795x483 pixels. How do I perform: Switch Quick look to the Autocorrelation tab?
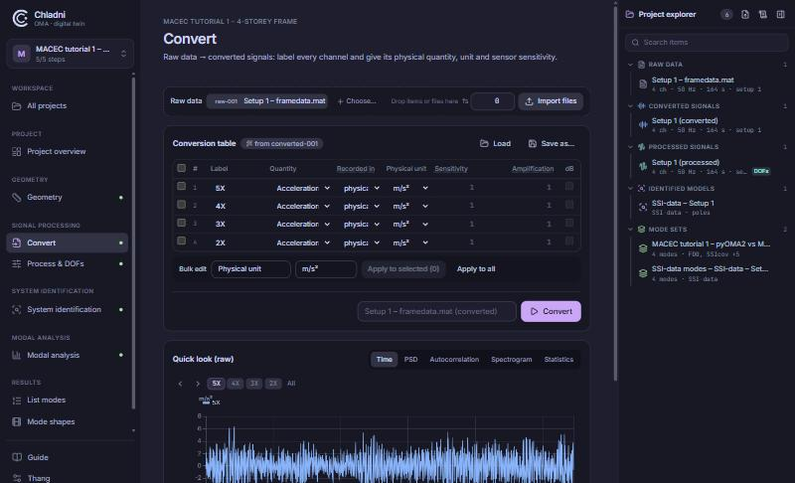(454, 360)
